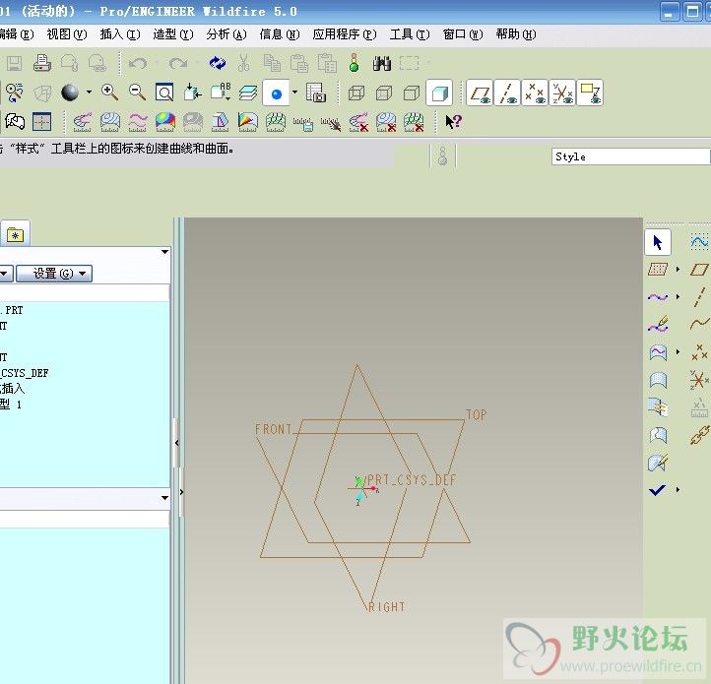The image size is (711, 684).
Task: Toggle datum planes display
Action: [480, 93]
